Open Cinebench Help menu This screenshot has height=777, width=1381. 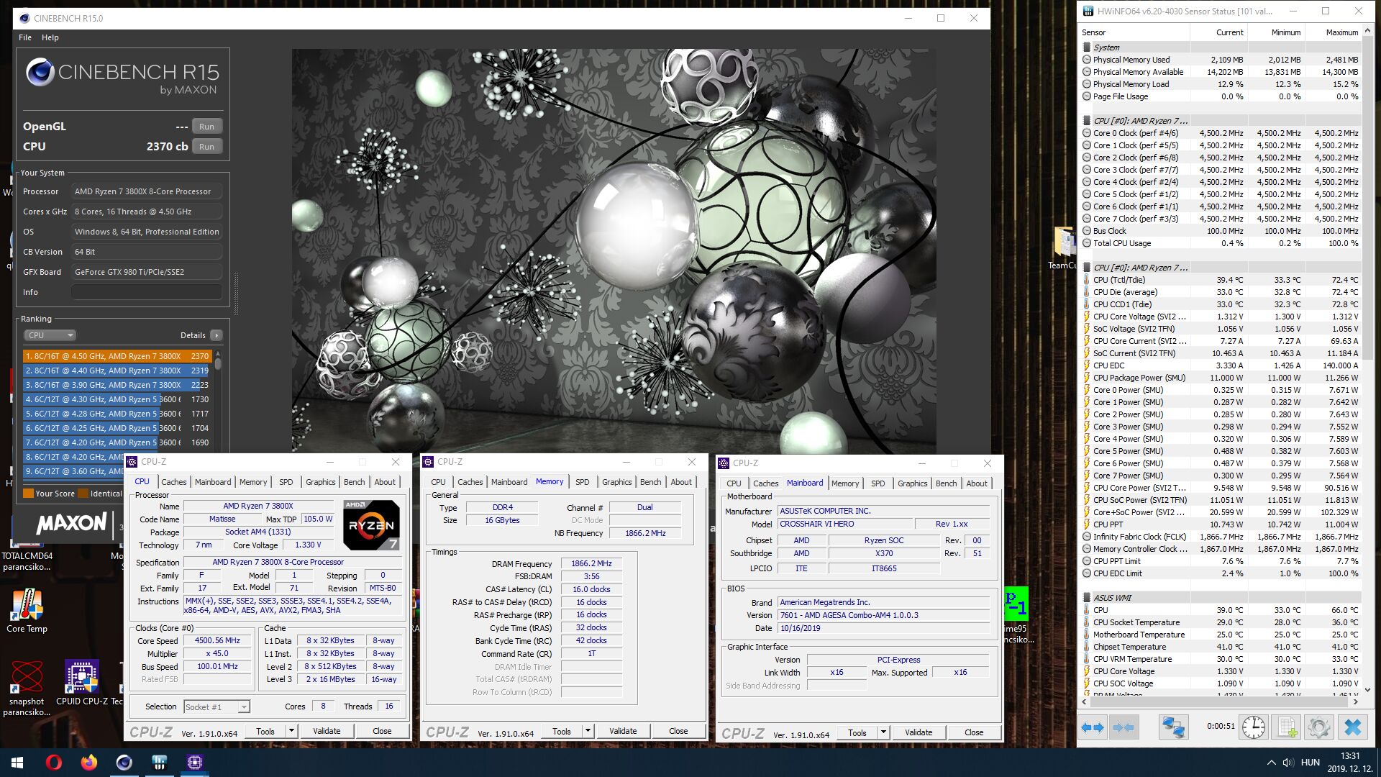50,37
